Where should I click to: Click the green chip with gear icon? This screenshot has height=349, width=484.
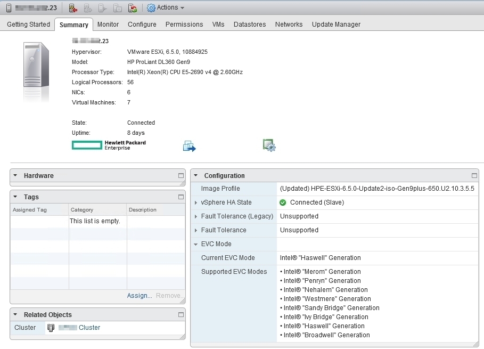point(269,145)
